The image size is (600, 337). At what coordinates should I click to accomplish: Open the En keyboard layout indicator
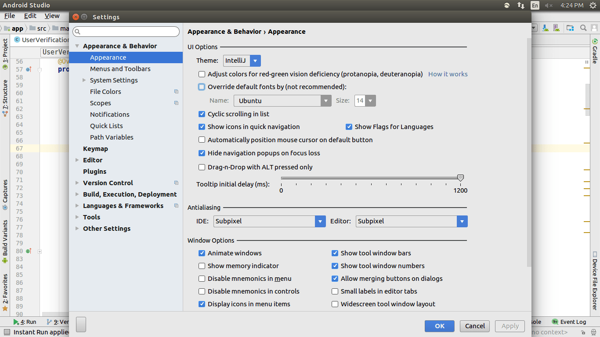click(x=535, y=5)
